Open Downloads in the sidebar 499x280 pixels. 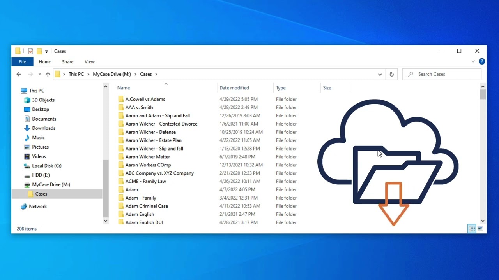click(44, 128)
